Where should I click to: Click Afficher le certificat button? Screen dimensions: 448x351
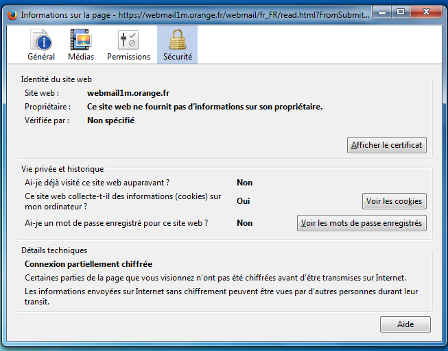pos(387,145)
